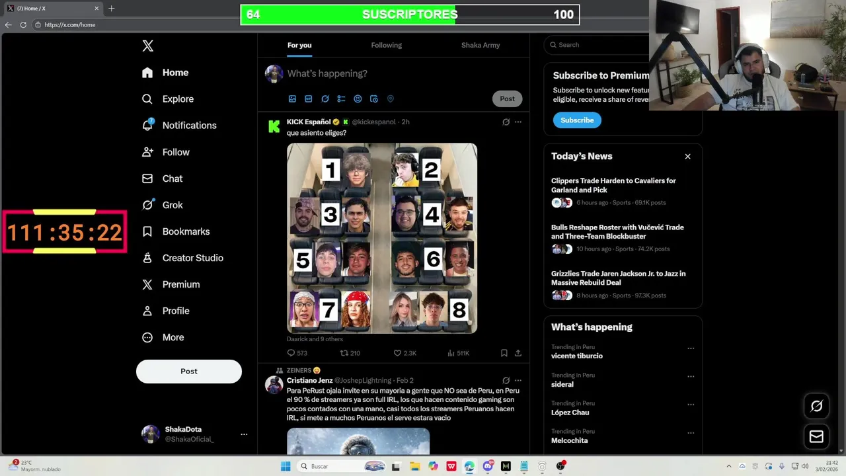Open the Home page from sidebar
Viewport: 846px width, 476px height.
[165, 73]
